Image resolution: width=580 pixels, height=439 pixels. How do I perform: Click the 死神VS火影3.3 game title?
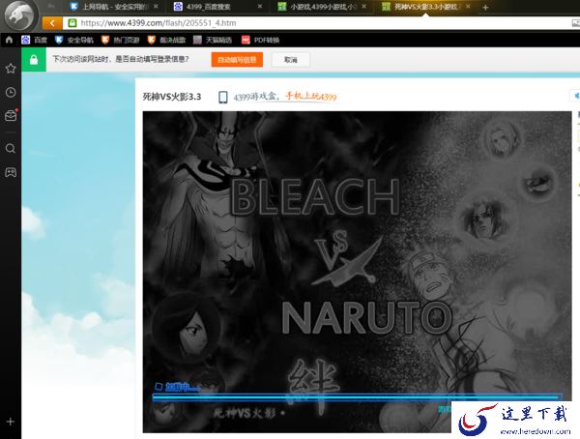tap(172, 97)
